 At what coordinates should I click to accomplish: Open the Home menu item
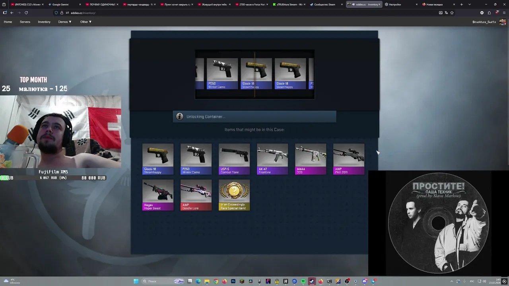tap(8, 22)
